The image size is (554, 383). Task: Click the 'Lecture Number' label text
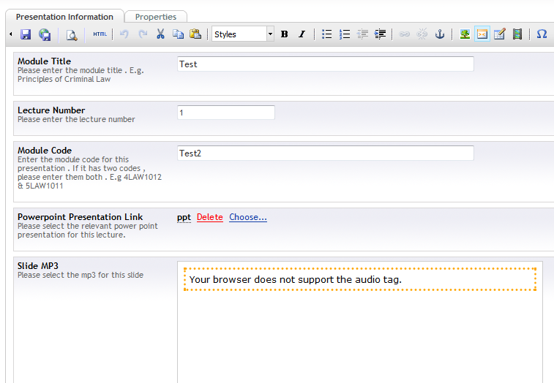point(51,110)
